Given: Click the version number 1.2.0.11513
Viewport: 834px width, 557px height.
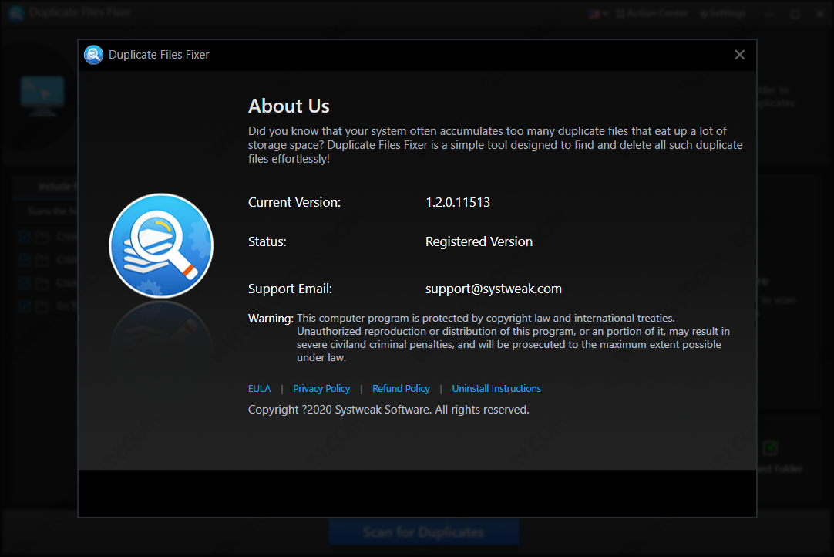Looking at the screenshot, I should (458, 202).
